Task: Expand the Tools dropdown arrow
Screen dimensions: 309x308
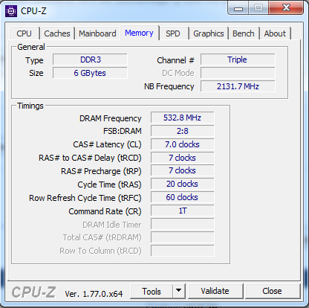Action: point(179,291)
